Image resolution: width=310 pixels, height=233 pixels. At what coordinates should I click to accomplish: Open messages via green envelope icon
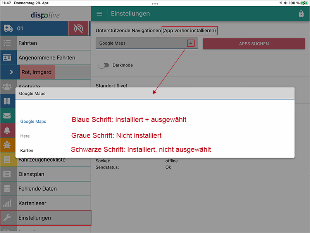point(7,116)
